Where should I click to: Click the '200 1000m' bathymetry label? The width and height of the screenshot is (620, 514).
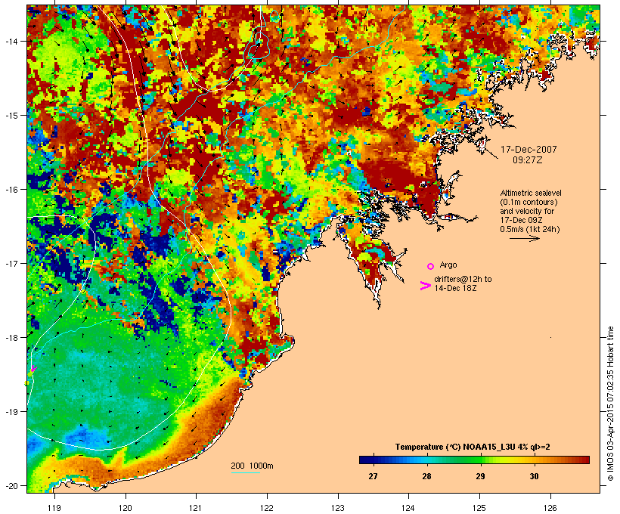pos(252,466)
